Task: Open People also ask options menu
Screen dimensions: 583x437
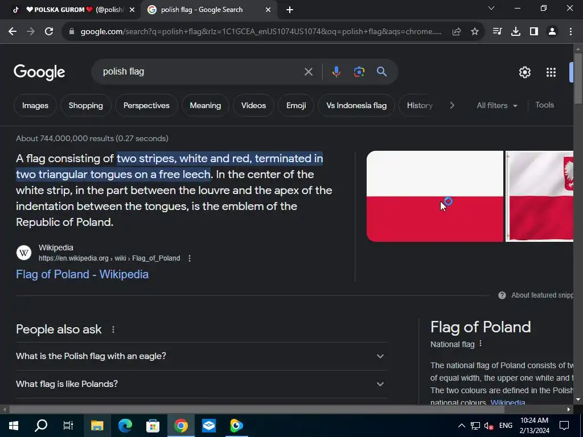Action: point(113,329)
